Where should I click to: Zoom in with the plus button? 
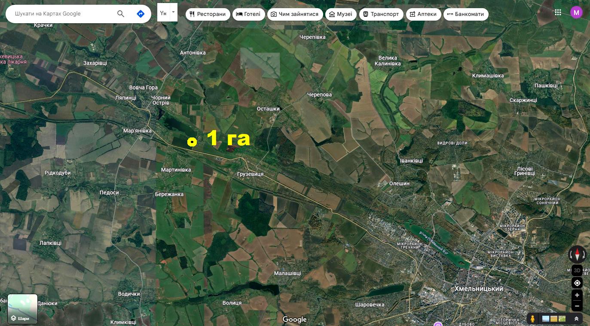tap(577, 296)
